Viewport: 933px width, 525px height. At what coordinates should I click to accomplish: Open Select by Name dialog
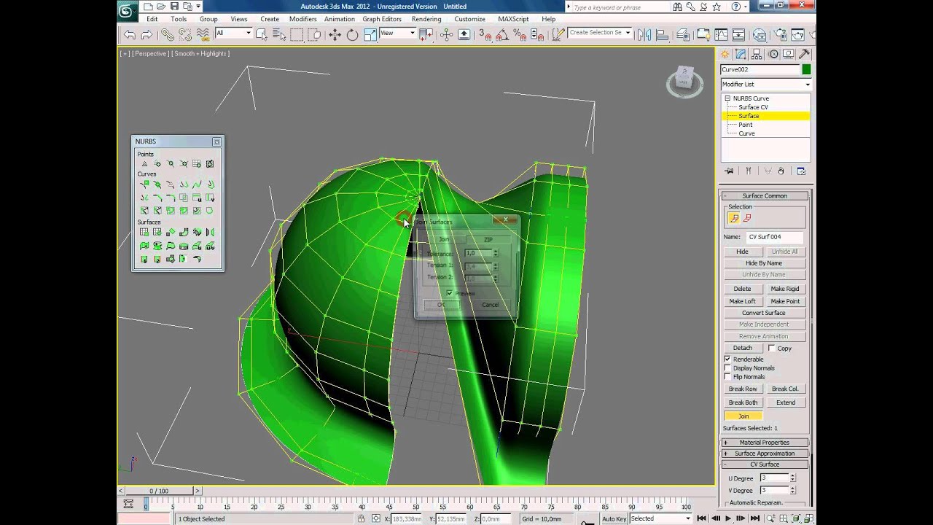point(279,34)
